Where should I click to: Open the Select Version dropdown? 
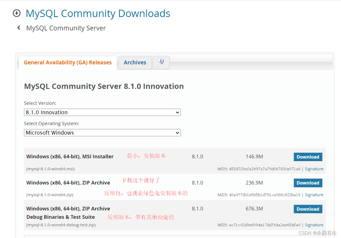tap(102, 112)
